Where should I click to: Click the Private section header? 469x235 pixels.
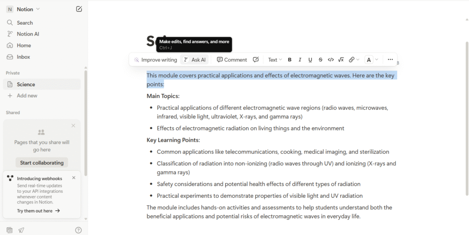tap(13, 73)
